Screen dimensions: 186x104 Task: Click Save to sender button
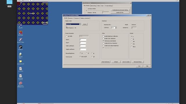pos(126,62)
